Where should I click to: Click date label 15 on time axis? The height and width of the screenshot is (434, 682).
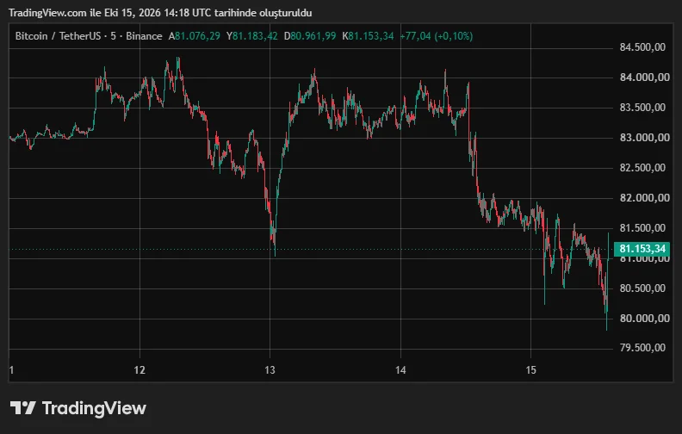pos(530,370)
